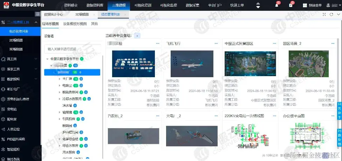Switch to the 3D编辑器 page tab
342x161 pixels.
[82, 15]
